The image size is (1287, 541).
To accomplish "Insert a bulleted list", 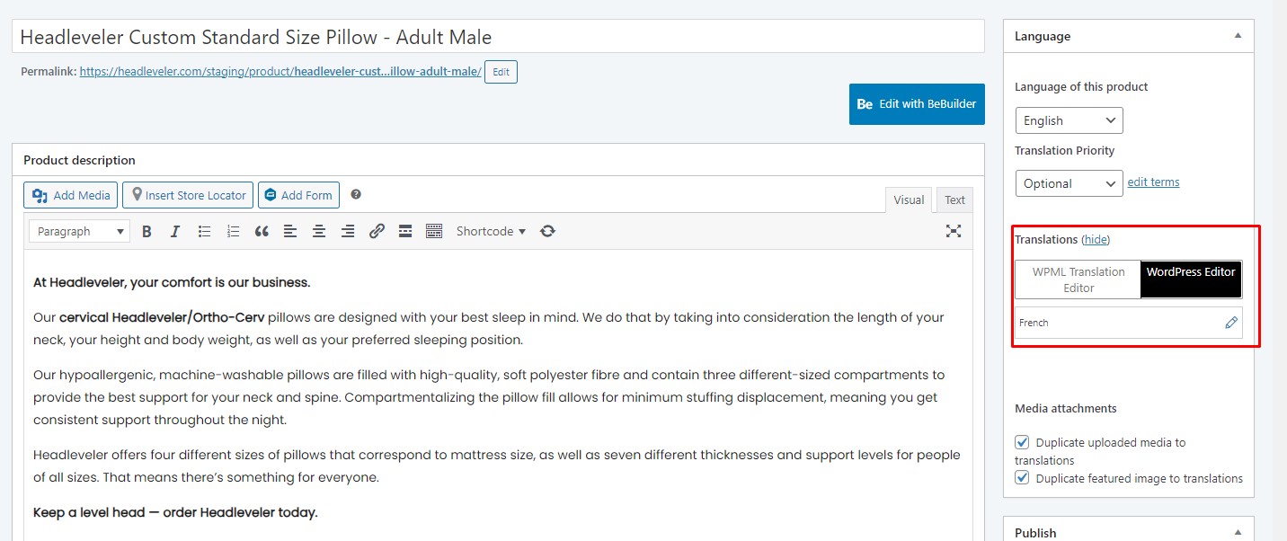I will click(204, 231).
